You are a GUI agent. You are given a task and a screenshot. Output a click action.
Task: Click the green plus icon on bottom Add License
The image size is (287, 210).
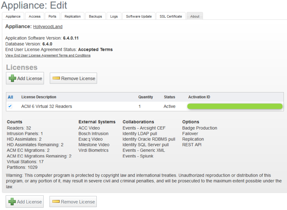point(12,202)
